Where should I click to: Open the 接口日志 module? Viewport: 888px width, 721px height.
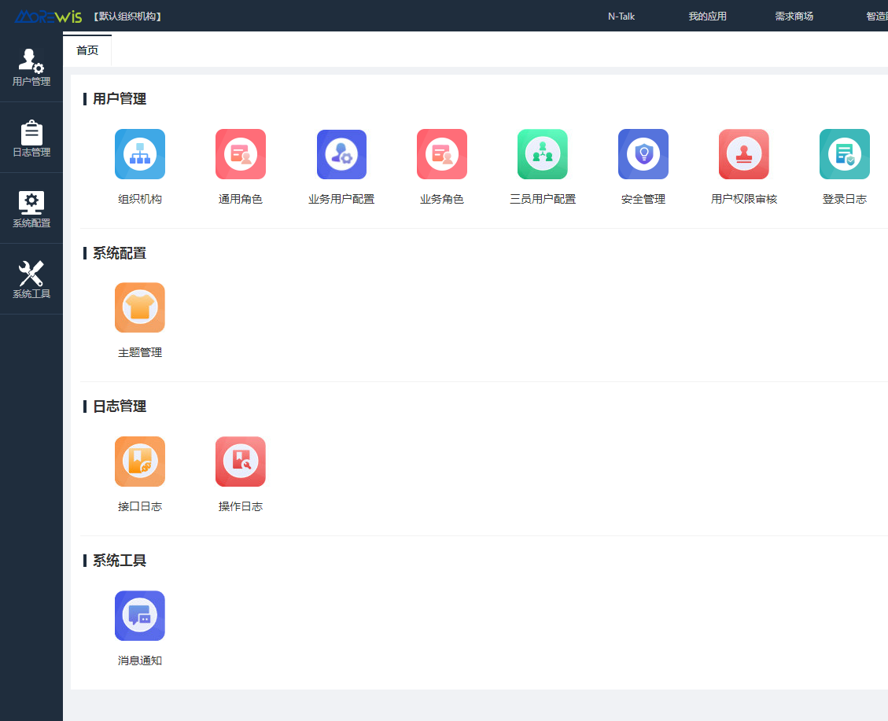click(x=139, y=462)
